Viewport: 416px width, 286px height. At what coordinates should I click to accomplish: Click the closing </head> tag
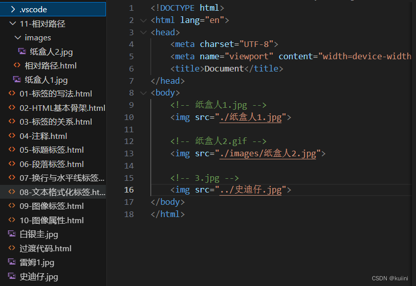168,81
